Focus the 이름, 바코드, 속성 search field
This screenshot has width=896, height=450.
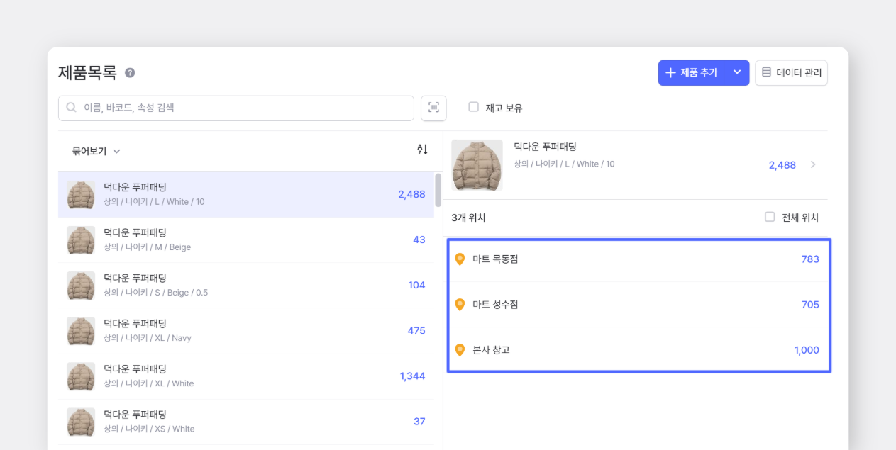click(241, 108)
